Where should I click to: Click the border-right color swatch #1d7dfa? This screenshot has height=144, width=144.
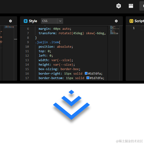pos(86,73)
